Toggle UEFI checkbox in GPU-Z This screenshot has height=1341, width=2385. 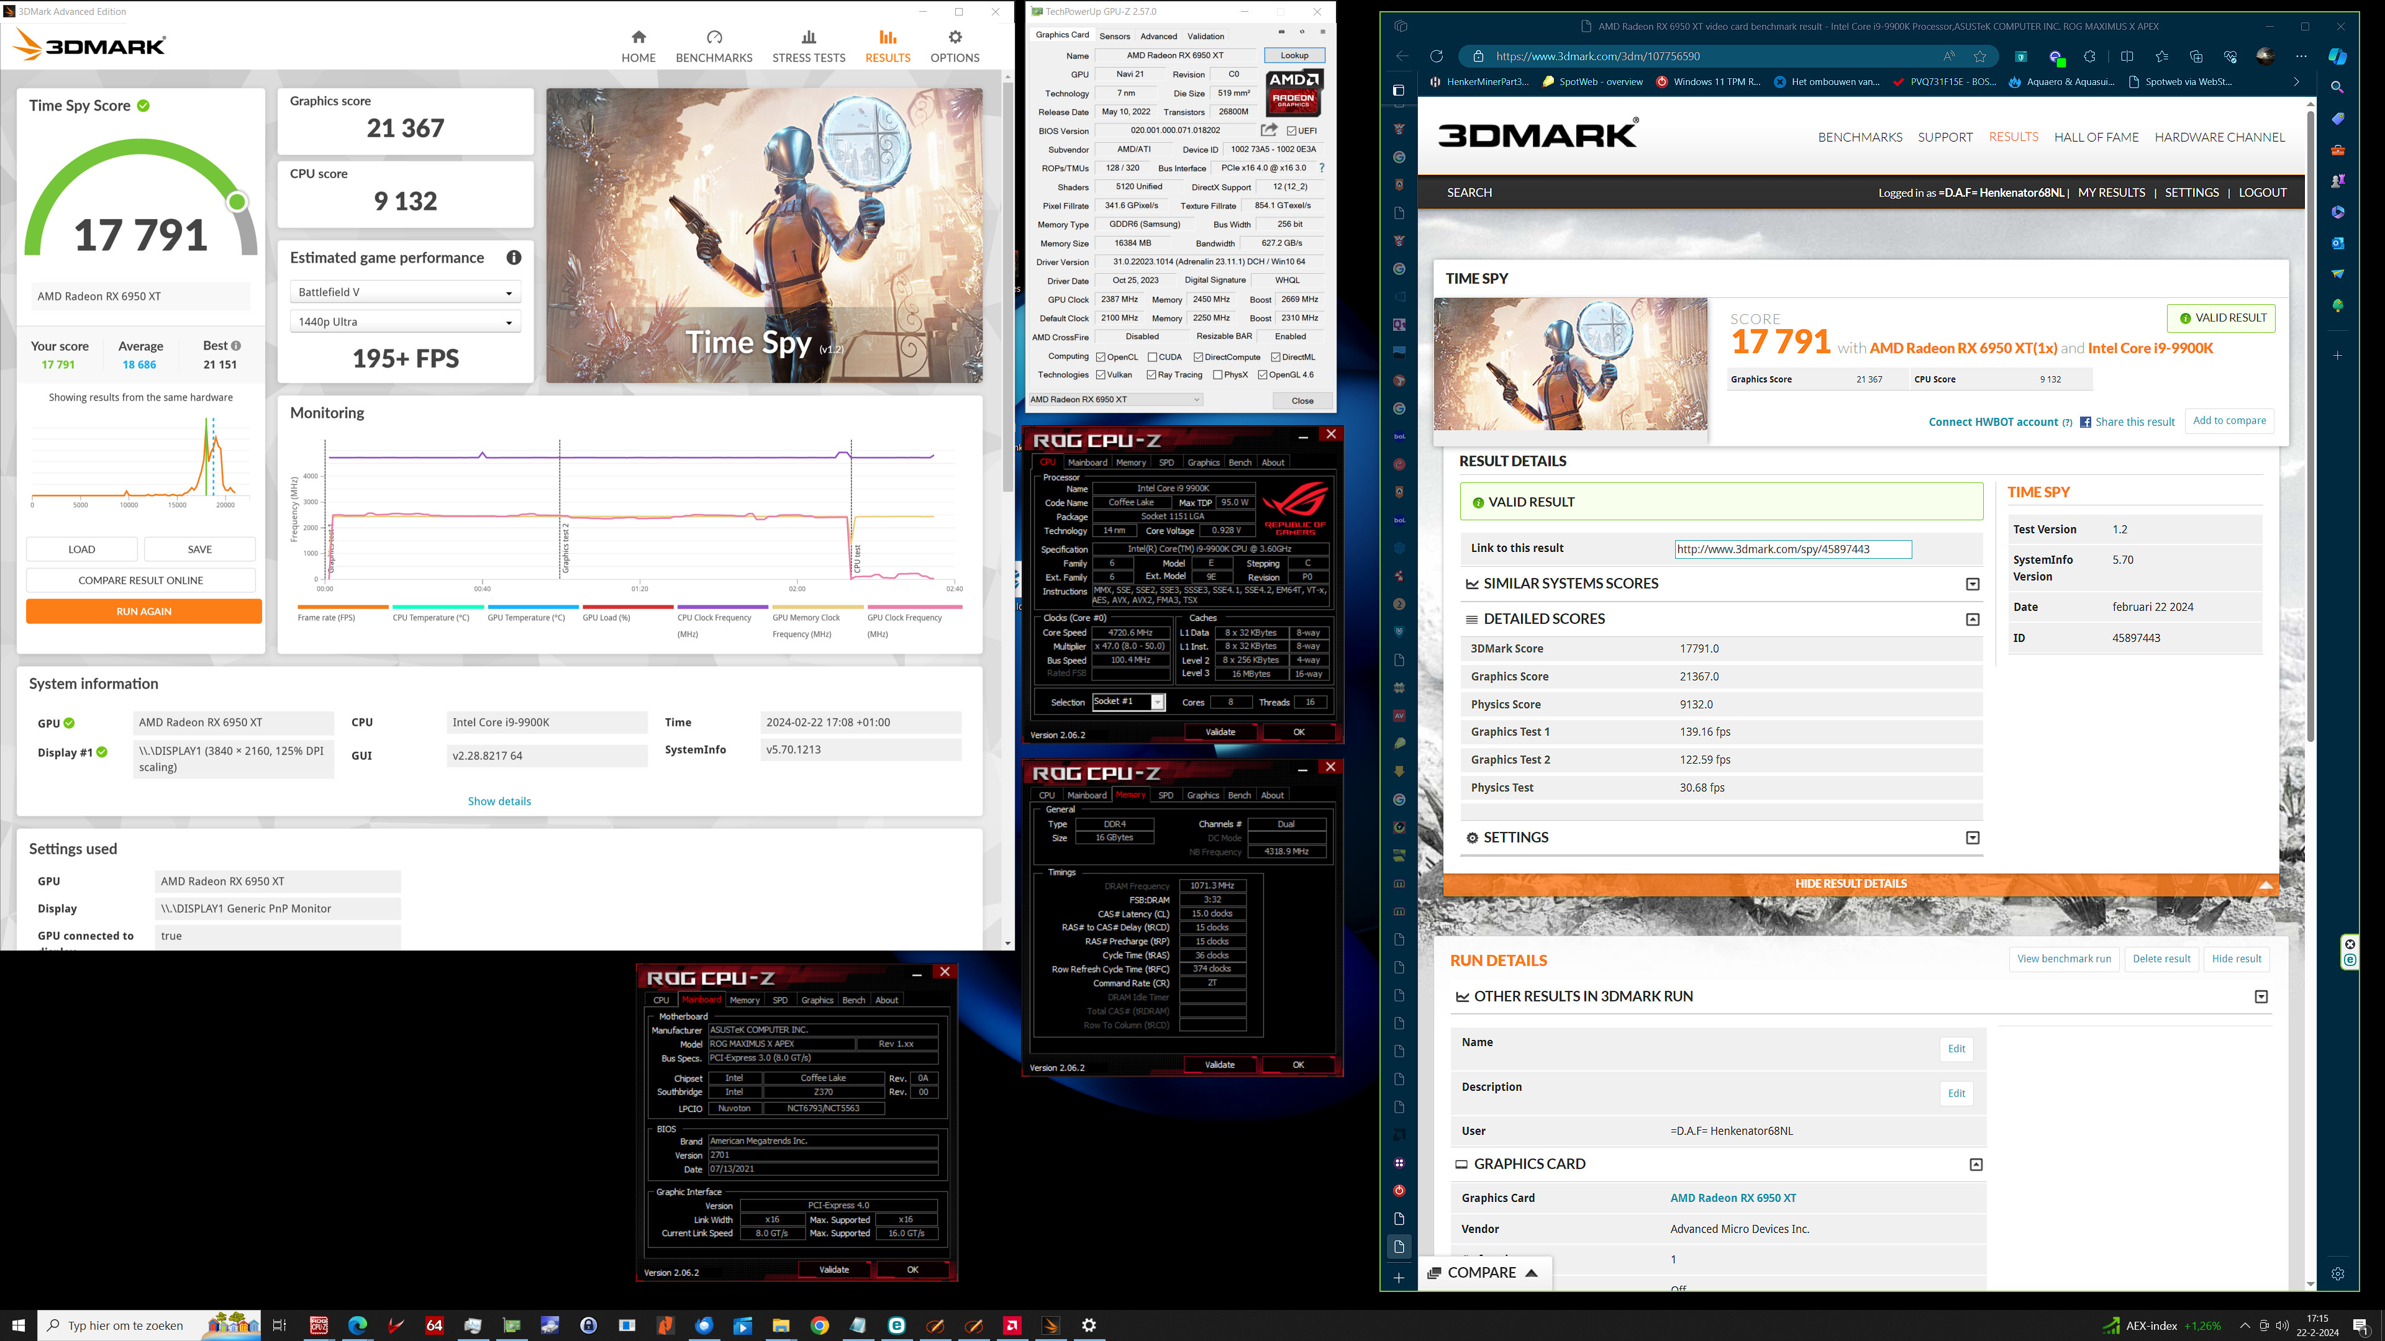pos(1292,130)
